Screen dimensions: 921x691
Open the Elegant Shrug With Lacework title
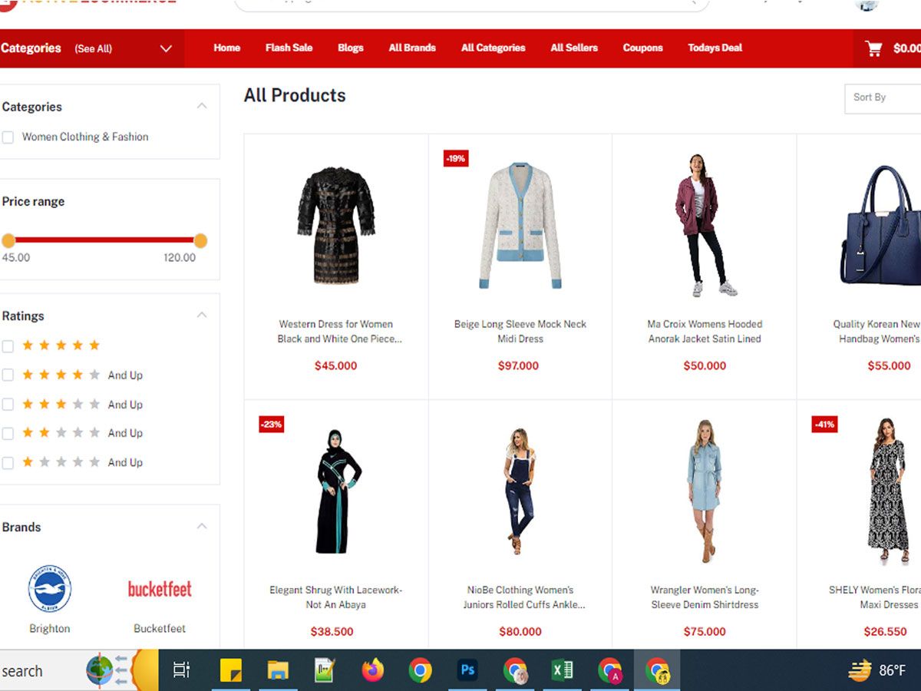[x=336, y=597]
